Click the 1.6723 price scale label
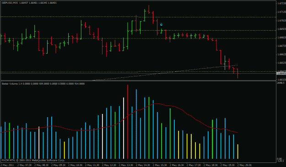The width and height of the screenshot is (286, 167). (281, 3)
